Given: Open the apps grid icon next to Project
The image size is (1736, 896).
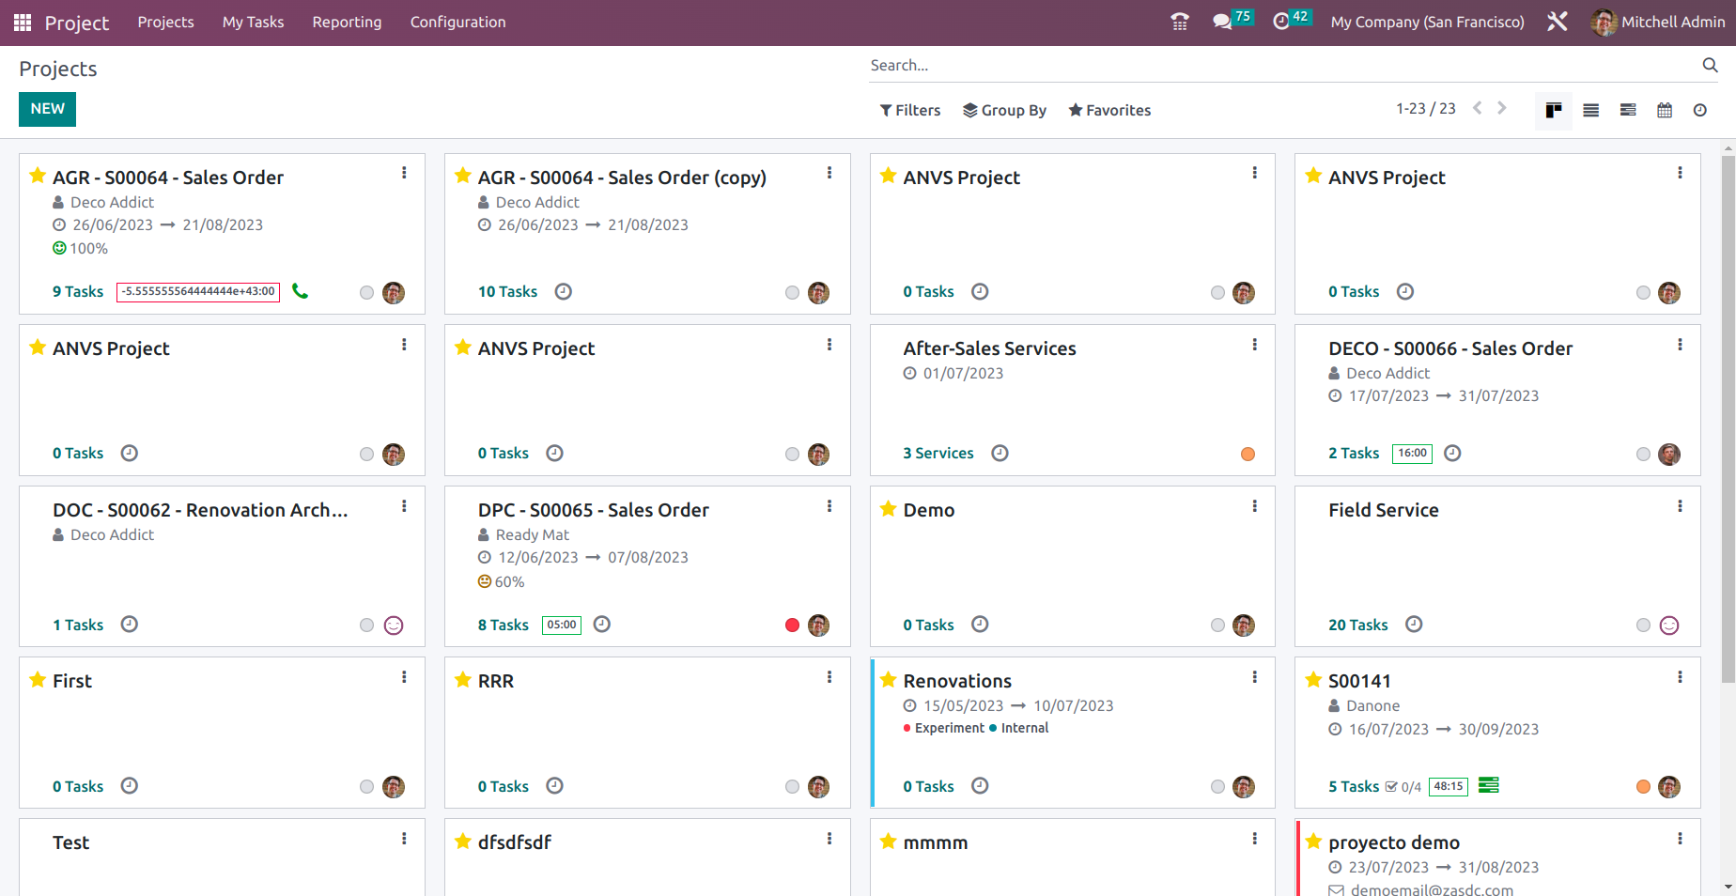Looking at the screenshot, I should pos(22,21).
